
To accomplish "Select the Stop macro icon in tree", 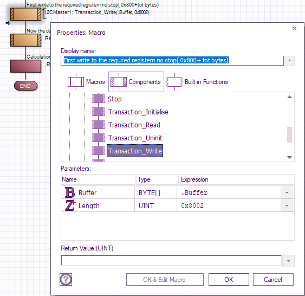I will tap(99, 99).
